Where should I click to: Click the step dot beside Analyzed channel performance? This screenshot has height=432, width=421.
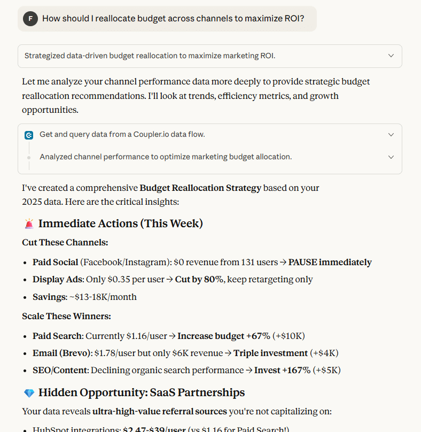click(29, 157)
